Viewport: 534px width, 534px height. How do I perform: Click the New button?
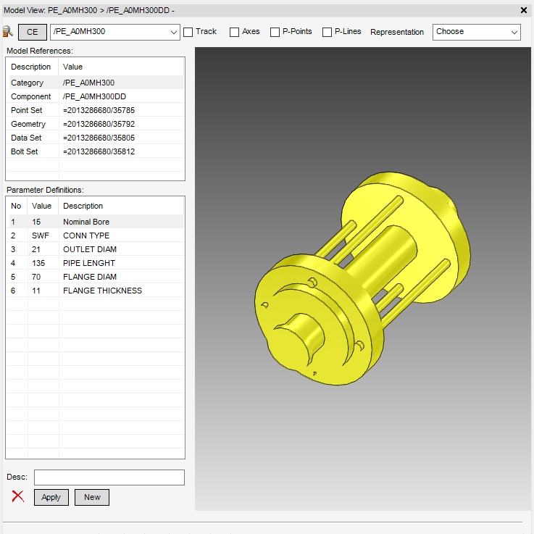coord(92,497)
